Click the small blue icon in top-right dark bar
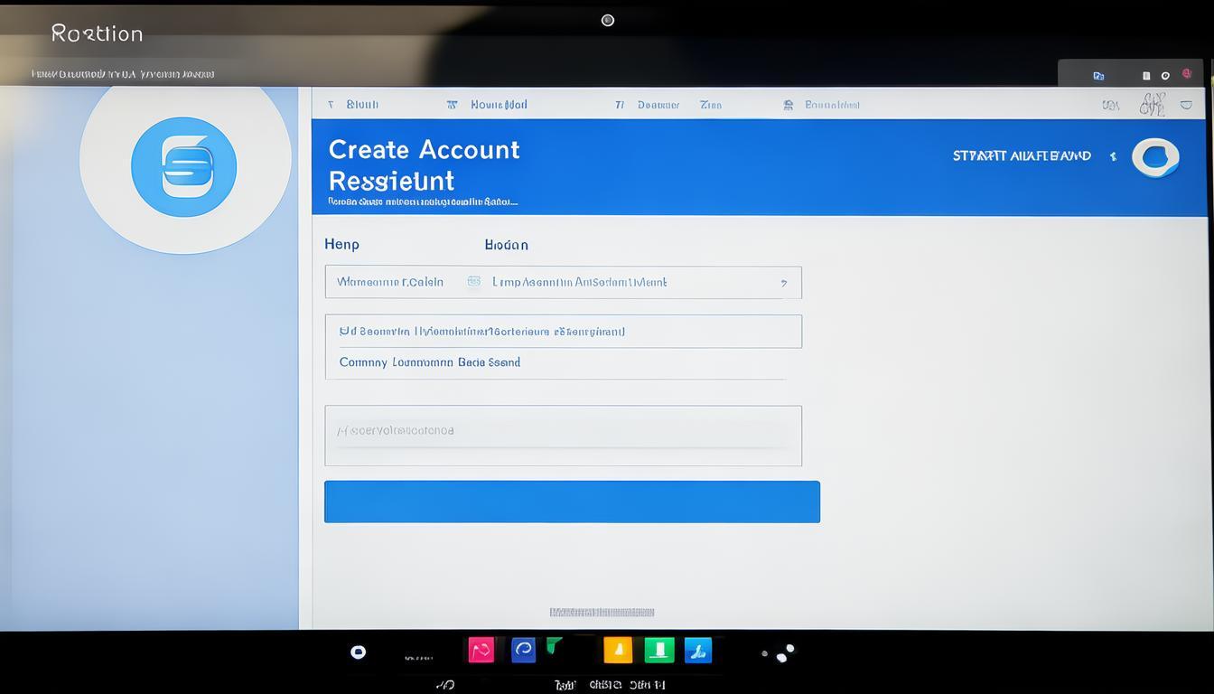Image resolution: width=1214 pixels, height=694 pixels. point(1098,76)
